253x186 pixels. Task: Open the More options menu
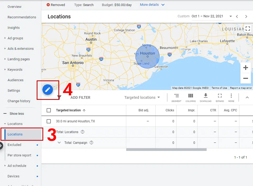click(231, 98)
